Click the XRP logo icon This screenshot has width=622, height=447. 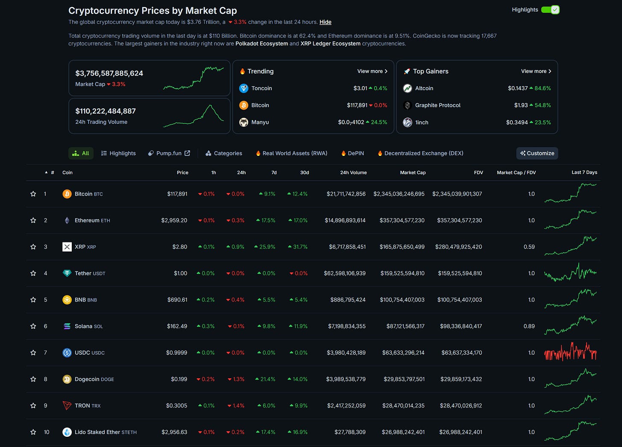[67, 247]
